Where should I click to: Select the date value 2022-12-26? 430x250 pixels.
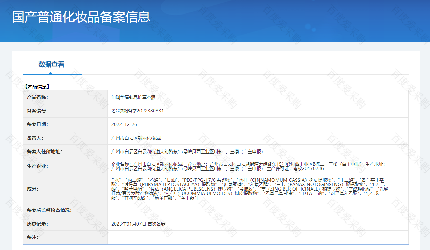tap(124, 124)
